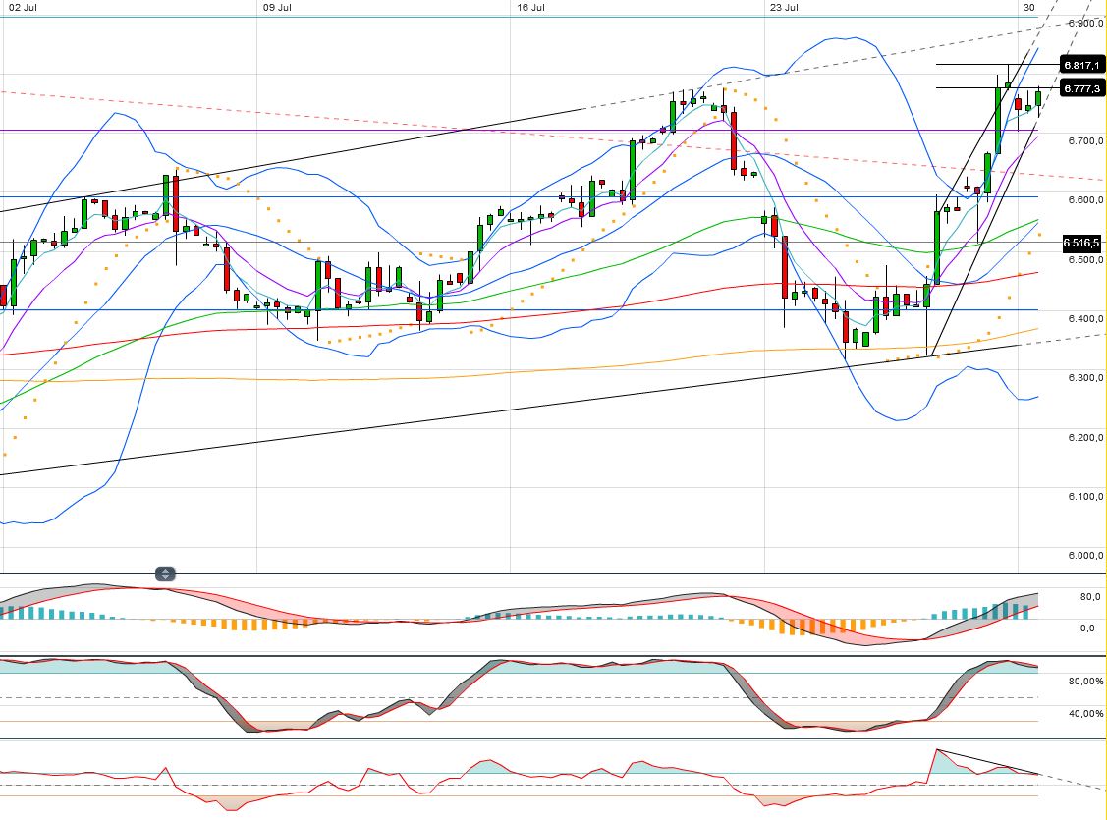
Task: Click the 23 Jul date label
Action: click(x=785, y=8)
